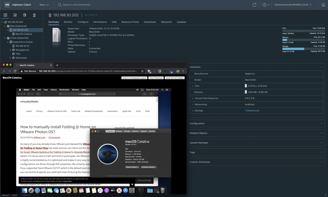
Task: Switch to the Configure tab
Action: (x=83, y=22)
